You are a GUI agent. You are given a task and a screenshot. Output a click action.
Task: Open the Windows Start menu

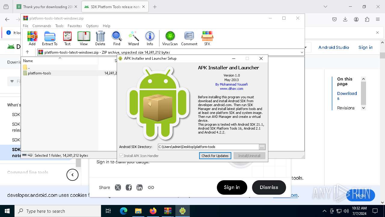(7, 211)
